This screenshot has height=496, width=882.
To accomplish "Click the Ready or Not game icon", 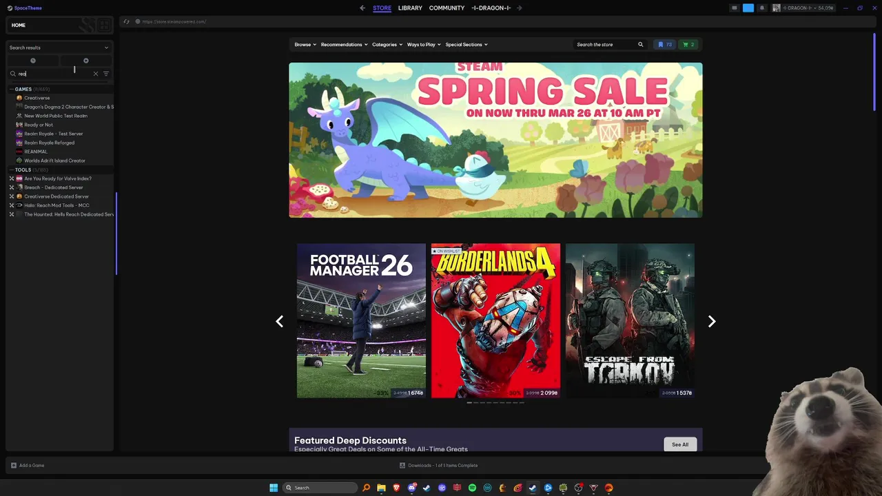I will tap(19, 125).
